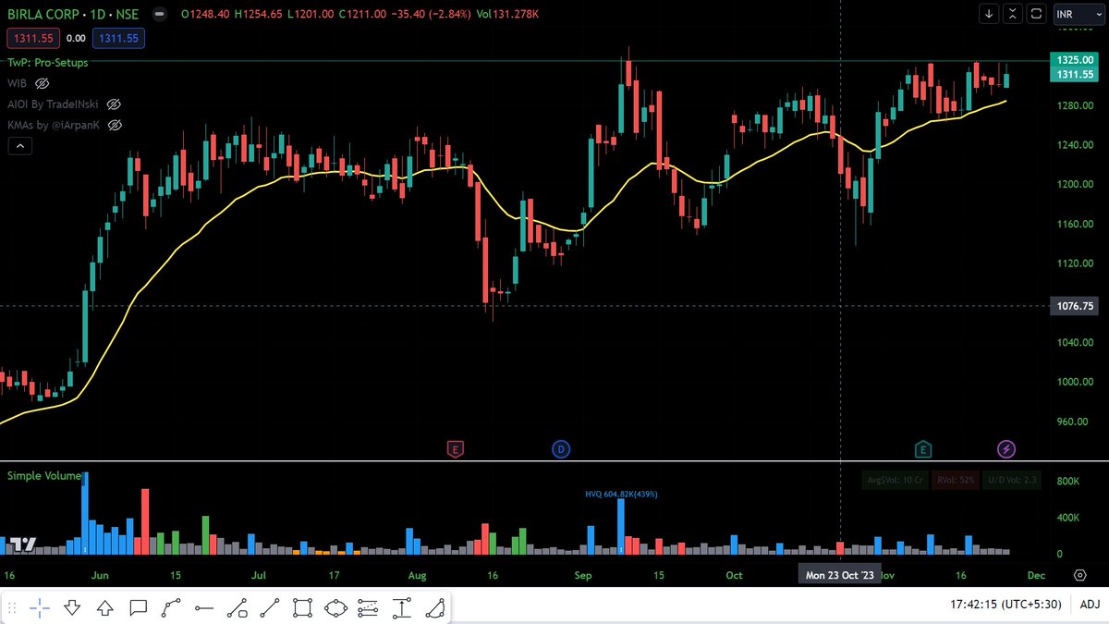Screen dimensions: 1109x624
Task: Click the blue D dividend marker
Action: coord(561,449)
